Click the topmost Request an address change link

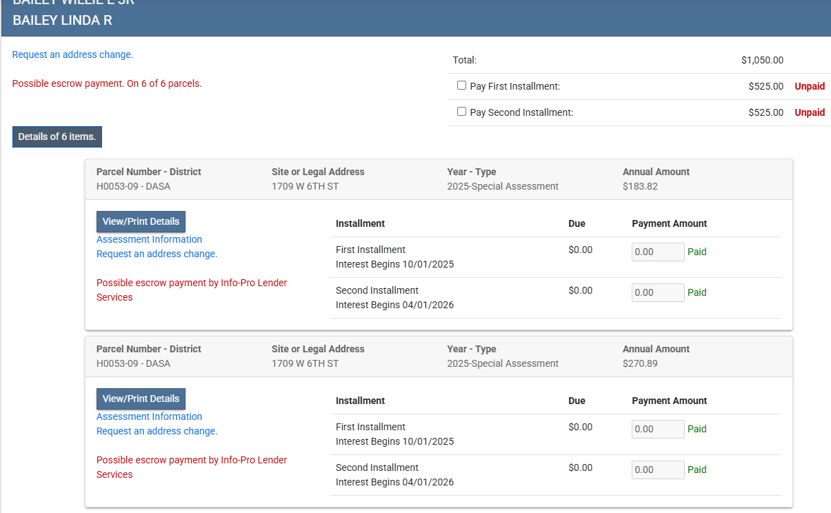point(72,54)
